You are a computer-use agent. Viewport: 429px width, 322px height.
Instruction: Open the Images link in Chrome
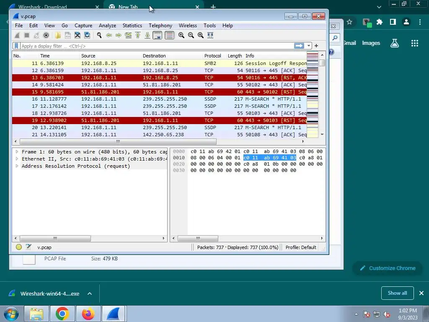(x=371, y=43)
